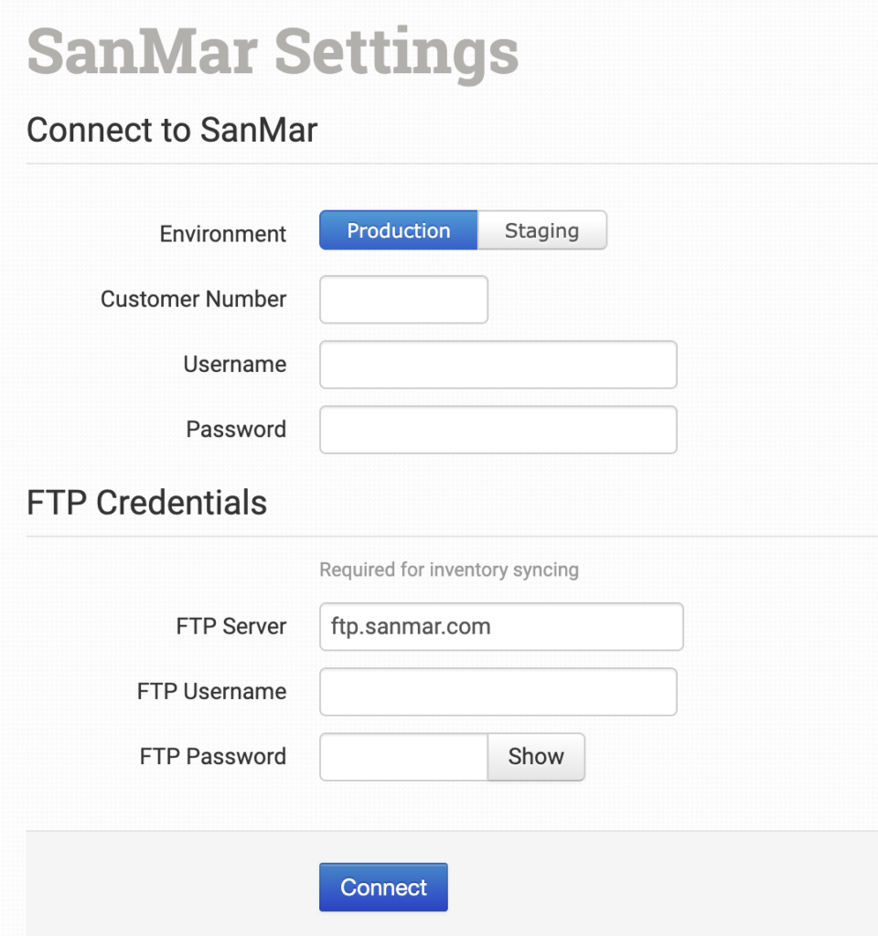Click inside the FTP Password box
The width and height of the screenshot is (878, 936).
click(x=403, y=757)
